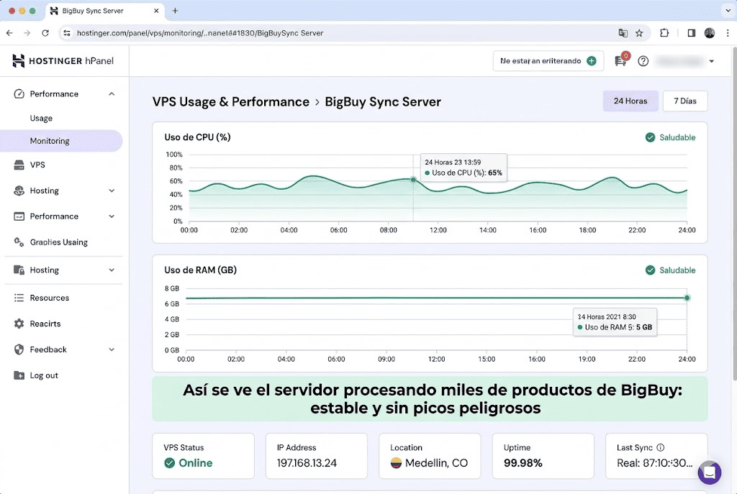Click the Log out icon

[19, 375]
